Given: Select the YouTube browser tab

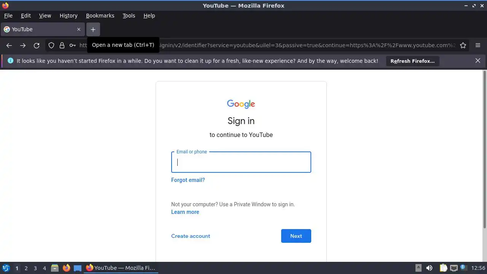Looking at the screenshot, I should click(42, 29).
